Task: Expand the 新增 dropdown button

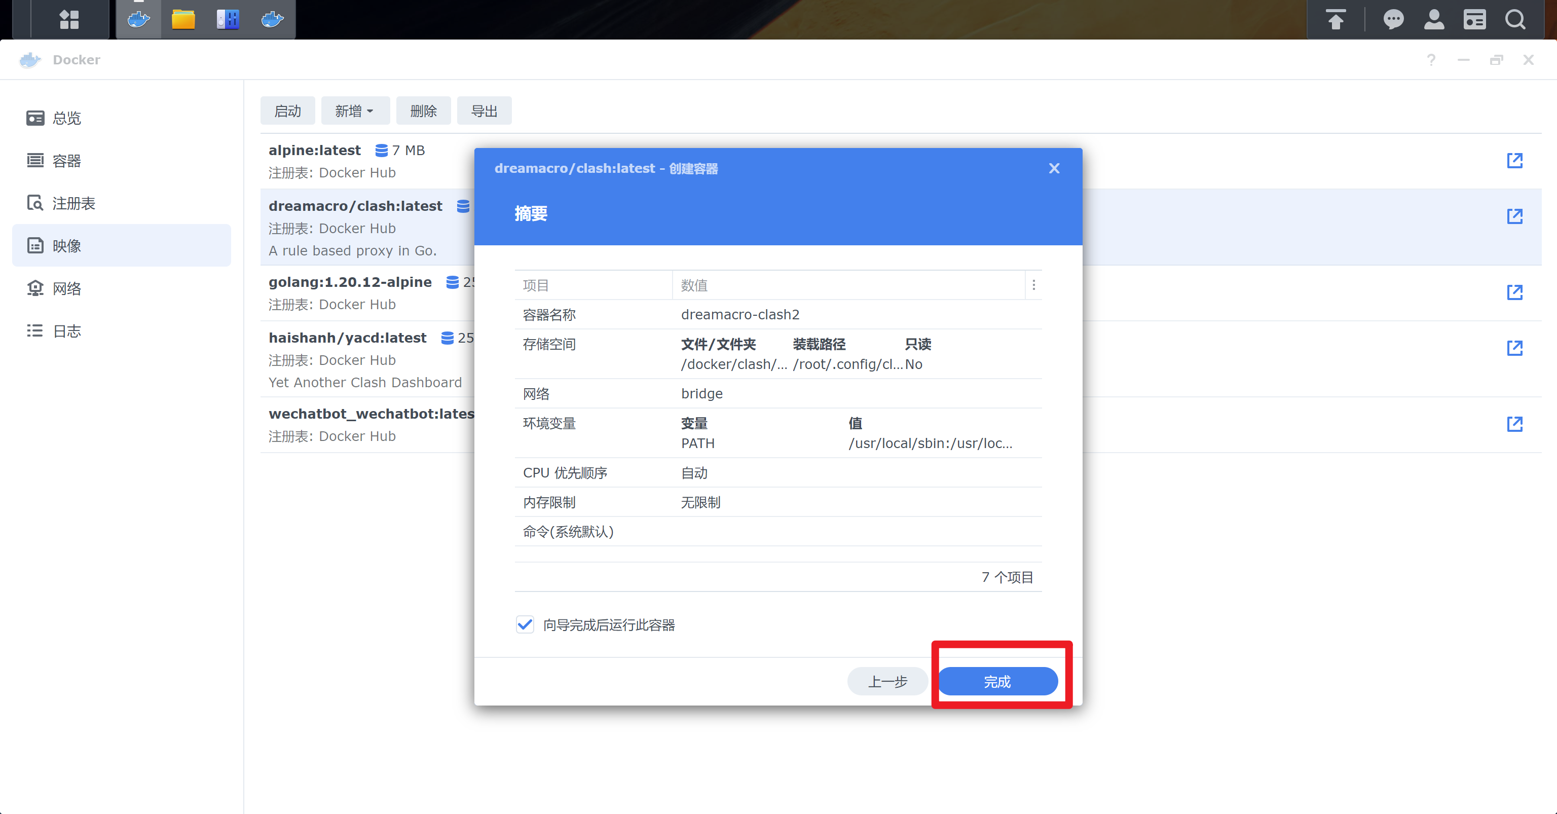Action: [x=355, y=111]
